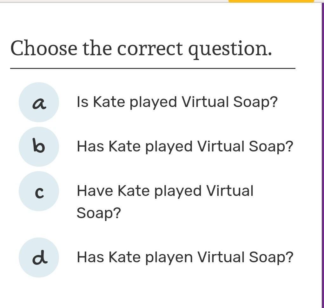Image resolution: width=324 pixels, height=308 pixels.
Task: Click "Is Kate played Virtual Soap?" answer text
Action: click(177, 102)
